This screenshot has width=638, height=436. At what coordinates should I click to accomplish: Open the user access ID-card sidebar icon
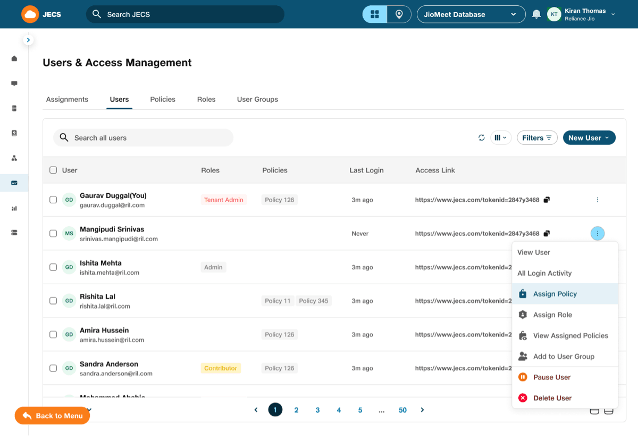pyautogui.click(x=14, y=183)
